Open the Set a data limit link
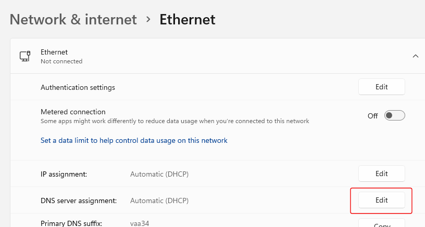The width and height of the screenshot is (425, 227). 134,141
